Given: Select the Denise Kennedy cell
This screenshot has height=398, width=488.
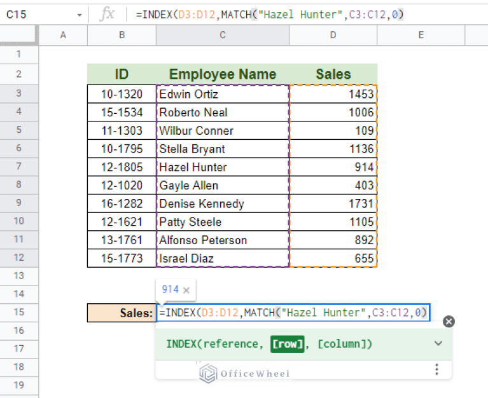Looking at the screenshot, I should (223, 203).
